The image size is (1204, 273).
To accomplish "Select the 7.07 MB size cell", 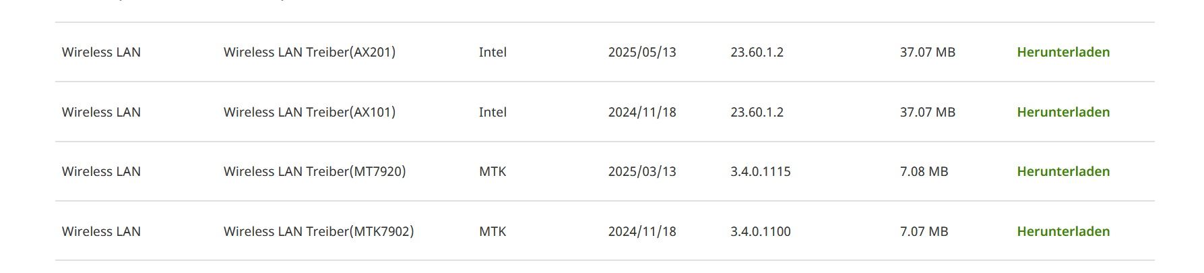I will (924, 231).
